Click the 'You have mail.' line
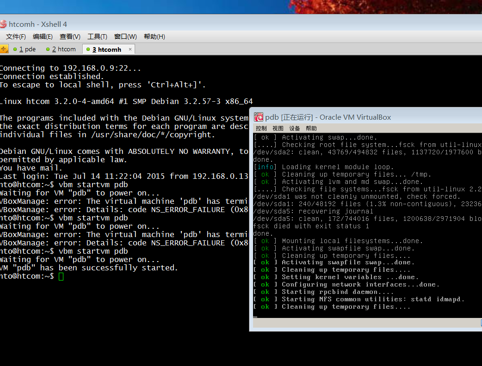The image size is (482, 366). tap(31, 168)
